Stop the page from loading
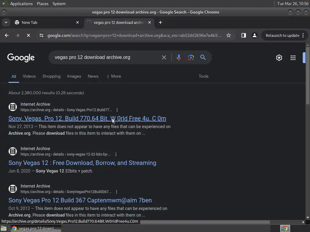The image size is (310, 232). click(x=28, y=35)
